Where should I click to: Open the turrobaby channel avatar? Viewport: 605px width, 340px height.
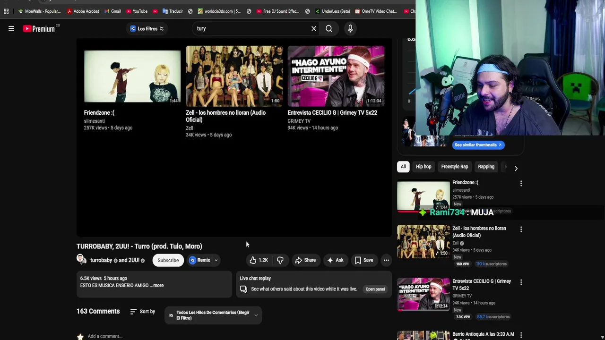click(81, 259)
